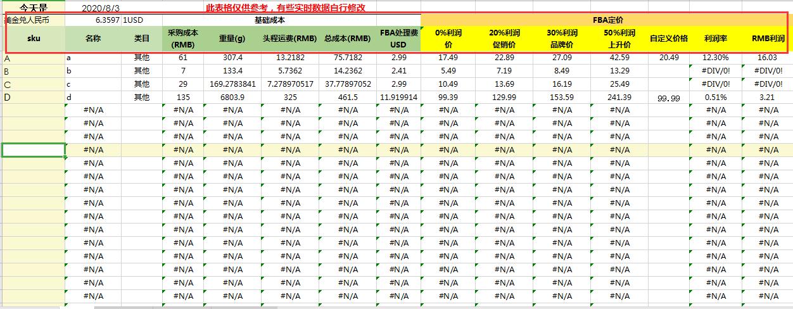
Task: Click the 利润率 header cell
Action: [x=715, y=39]
